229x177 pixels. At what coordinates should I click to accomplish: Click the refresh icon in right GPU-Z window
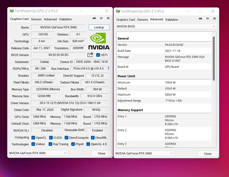point(208,19)
